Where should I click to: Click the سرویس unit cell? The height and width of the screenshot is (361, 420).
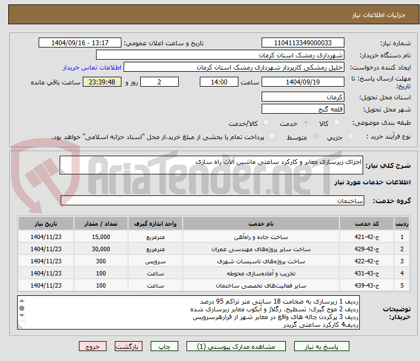[x=155, y=261]
